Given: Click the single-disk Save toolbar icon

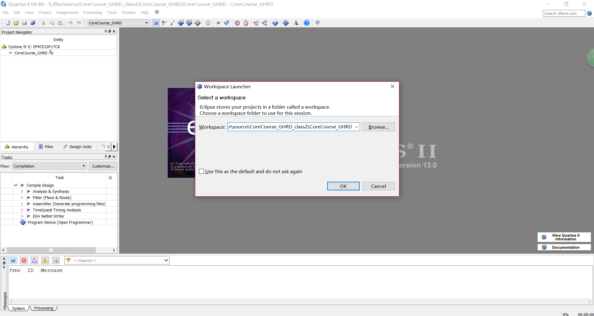Looking at the screenshot, I should coord(24,23).
